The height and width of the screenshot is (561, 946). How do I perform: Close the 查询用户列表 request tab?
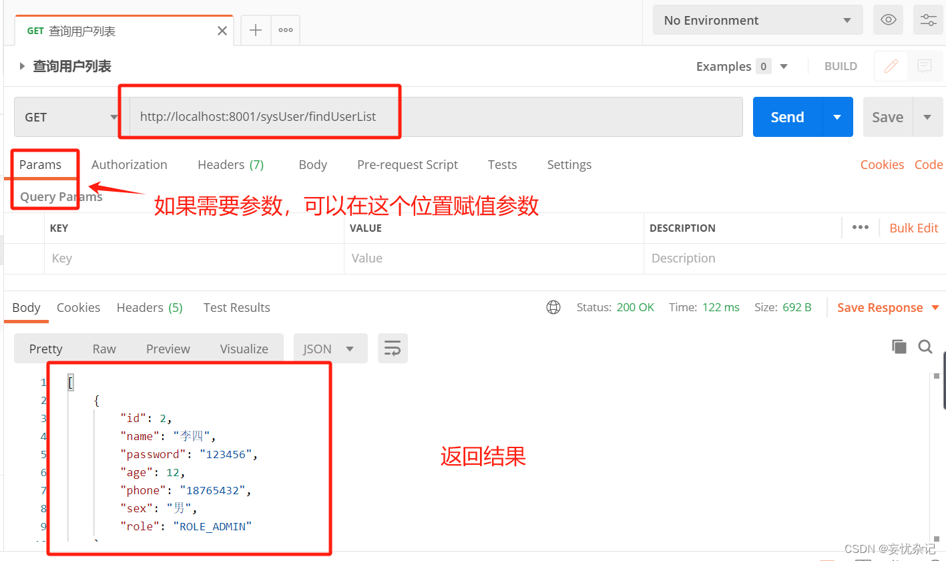[222, 31]
